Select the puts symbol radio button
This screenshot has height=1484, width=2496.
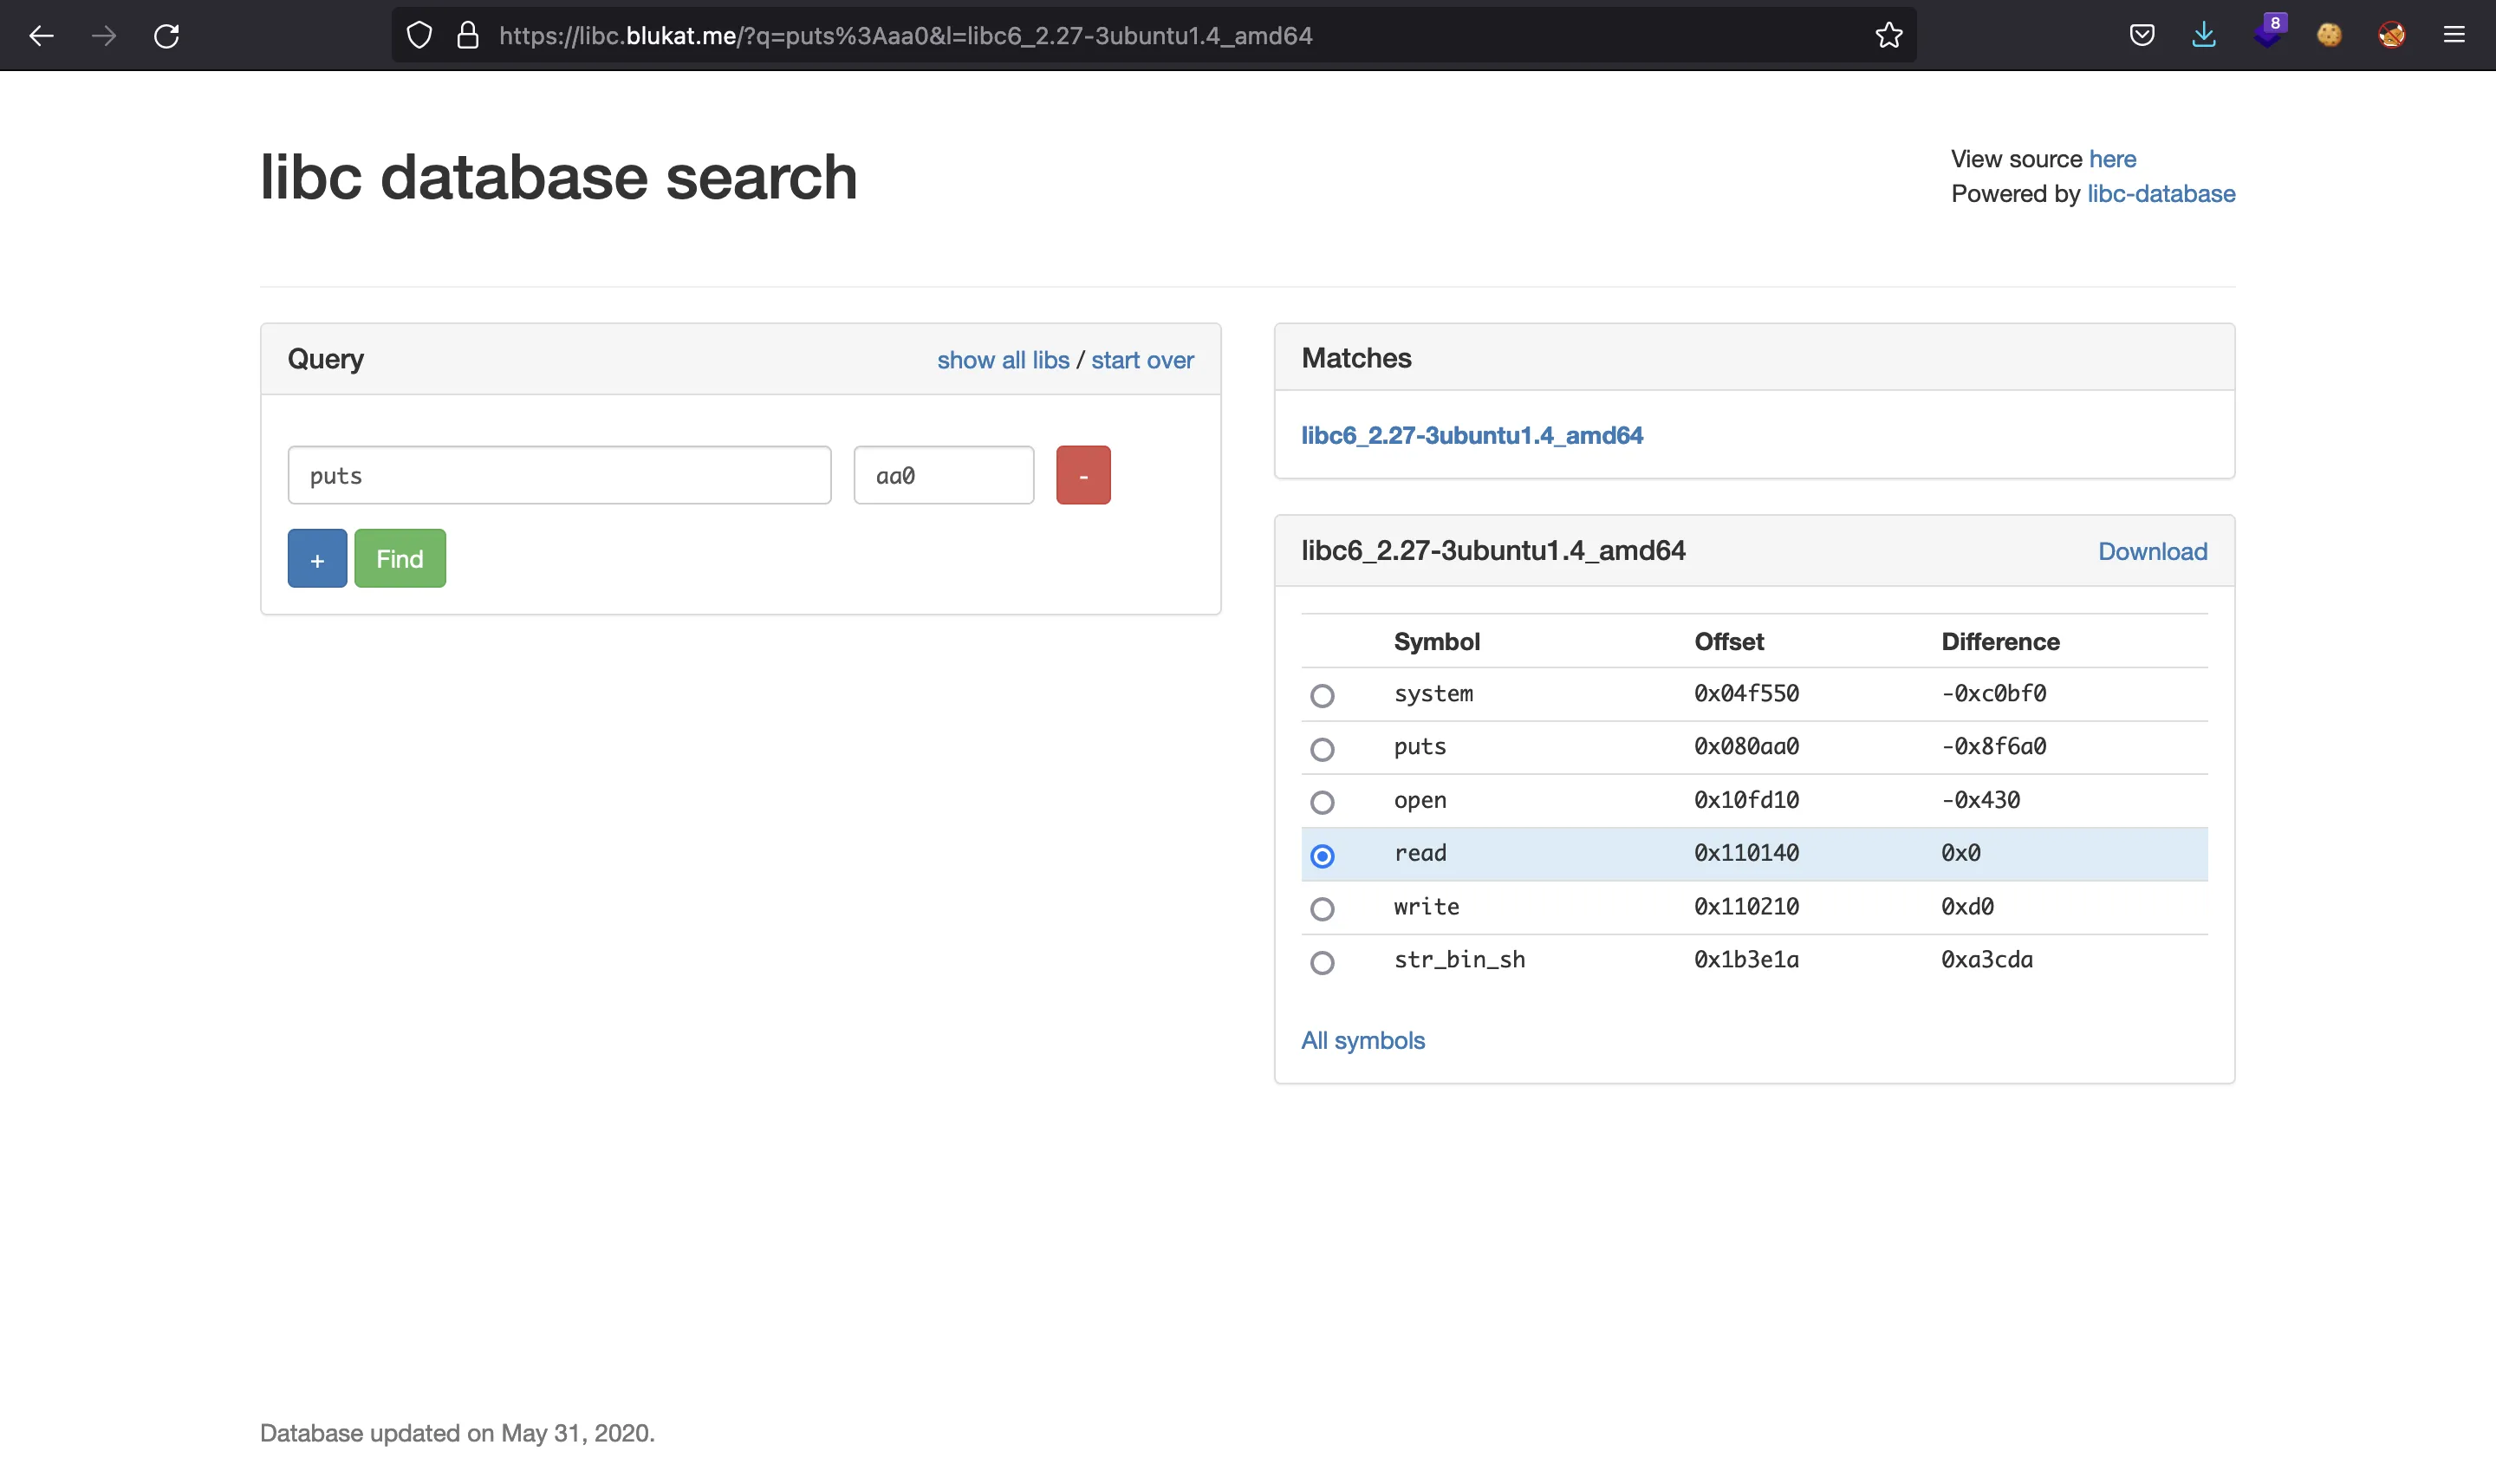[1322, 749]
